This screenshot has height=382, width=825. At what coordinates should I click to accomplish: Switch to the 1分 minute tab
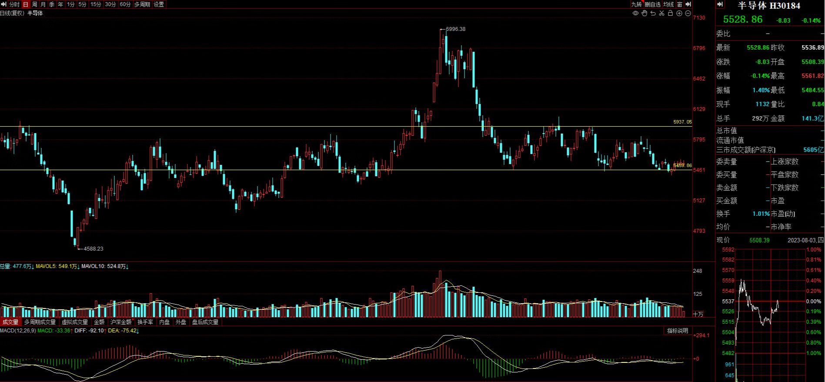(71, 4)
